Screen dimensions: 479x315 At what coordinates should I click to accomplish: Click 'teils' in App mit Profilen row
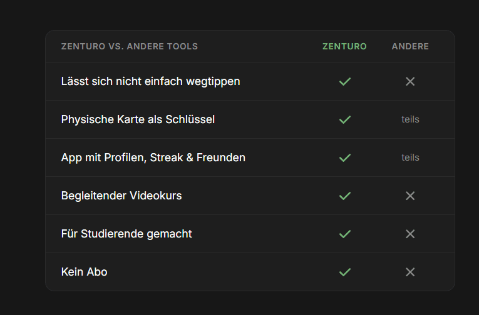click(410, 157)
